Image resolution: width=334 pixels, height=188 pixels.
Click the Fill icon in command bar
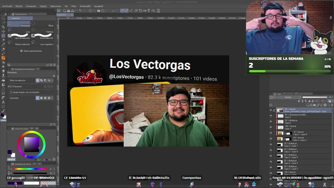click(99, 11)
